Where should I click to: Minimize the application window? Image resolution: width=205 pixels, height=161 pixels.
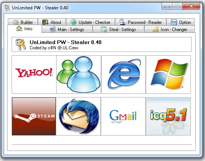click(167, 6)
